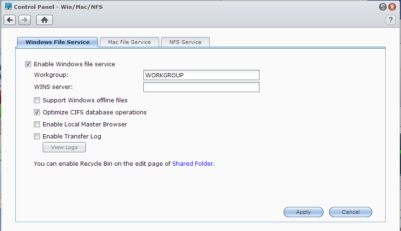Close the Win/Mac/NFS window

392,7
